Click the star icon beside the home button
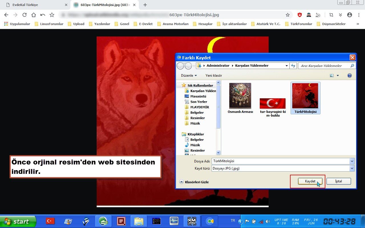The image size is (365, 228). (52, 15)
